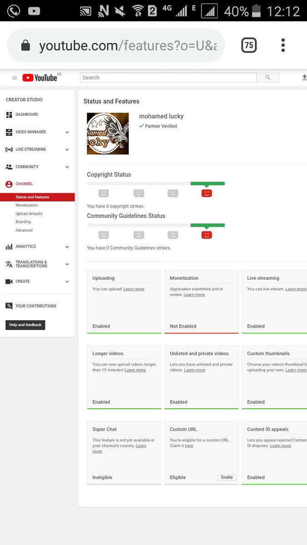Viewport: 307px width, 545px height.
Task: Expand the Community section
Action: pos(67,167)
